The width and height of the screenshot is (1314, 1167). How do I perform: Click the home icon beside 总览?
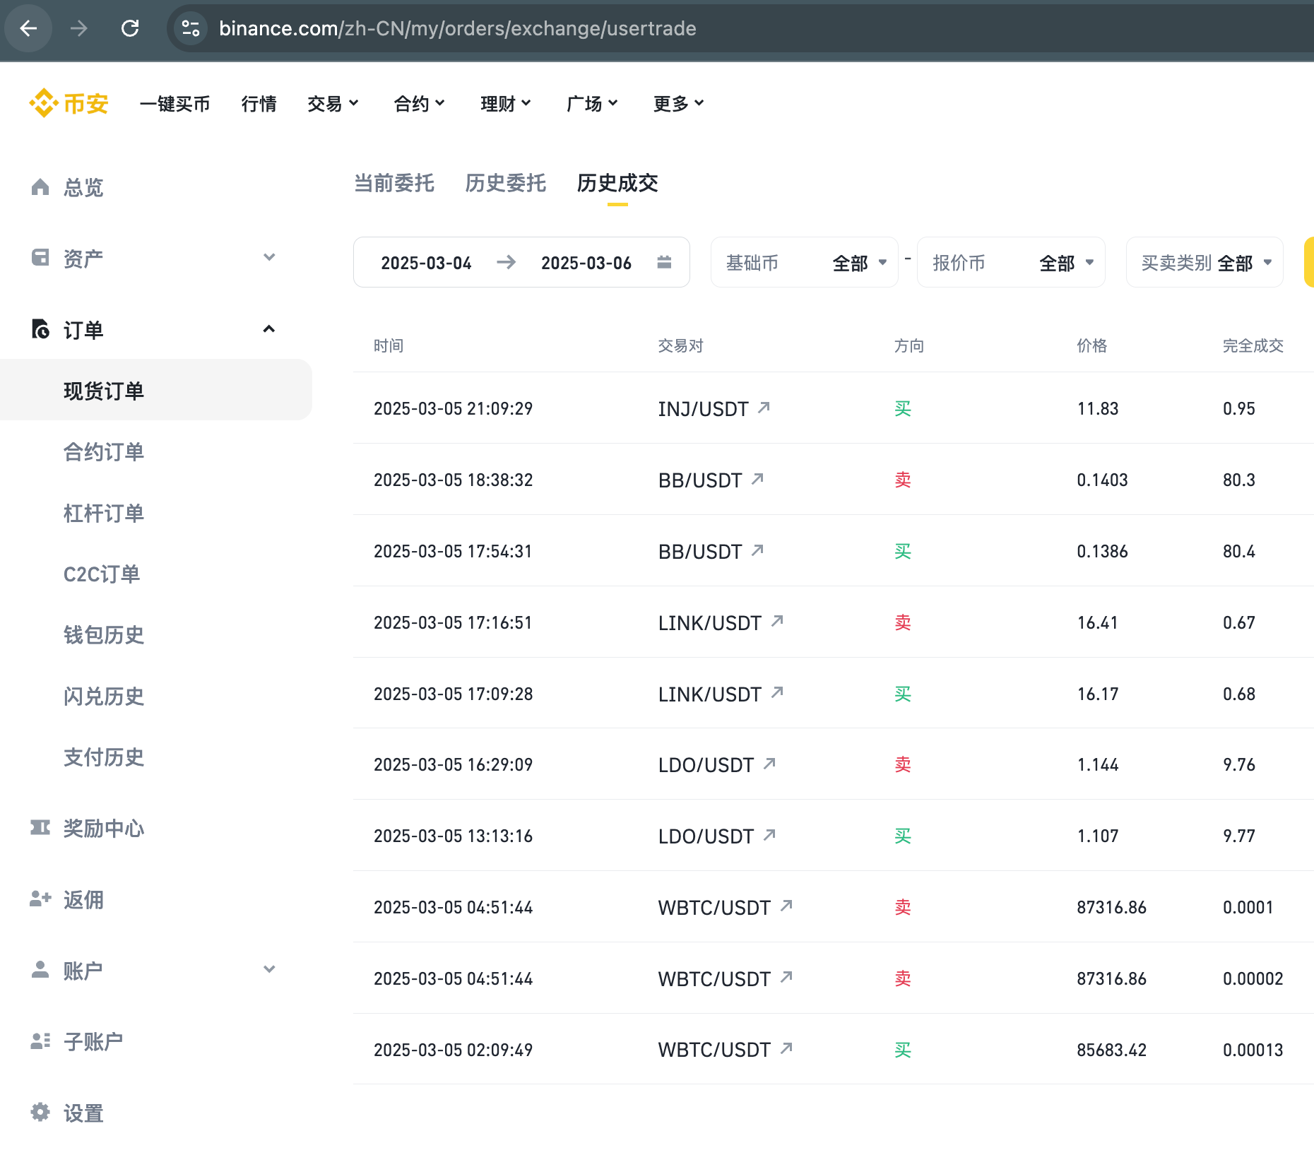(40, 186)
